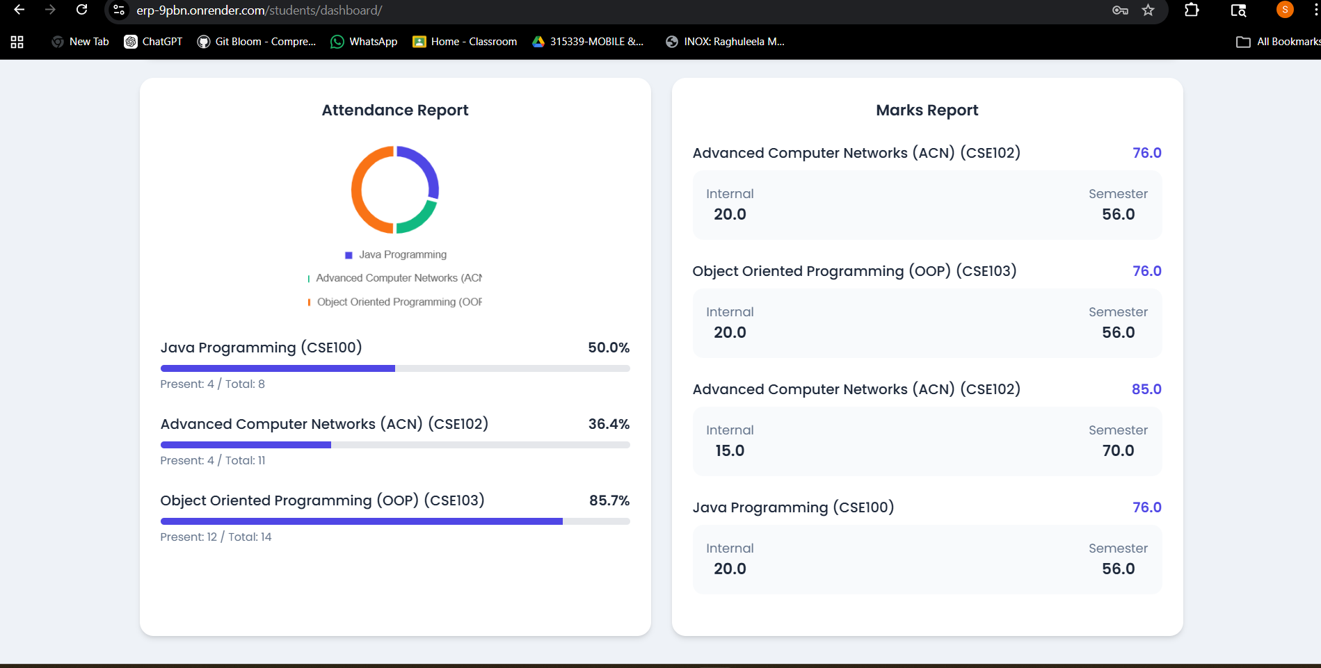Open the orange profile avatar
1321x668 pixels.
(1285, 10)
